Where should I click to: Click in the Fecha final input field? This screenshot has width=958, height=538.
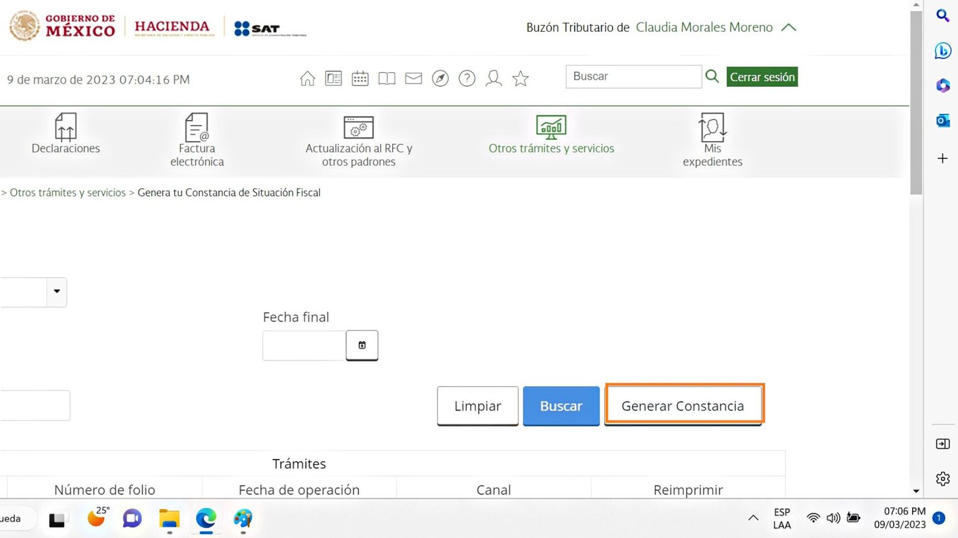304,345
